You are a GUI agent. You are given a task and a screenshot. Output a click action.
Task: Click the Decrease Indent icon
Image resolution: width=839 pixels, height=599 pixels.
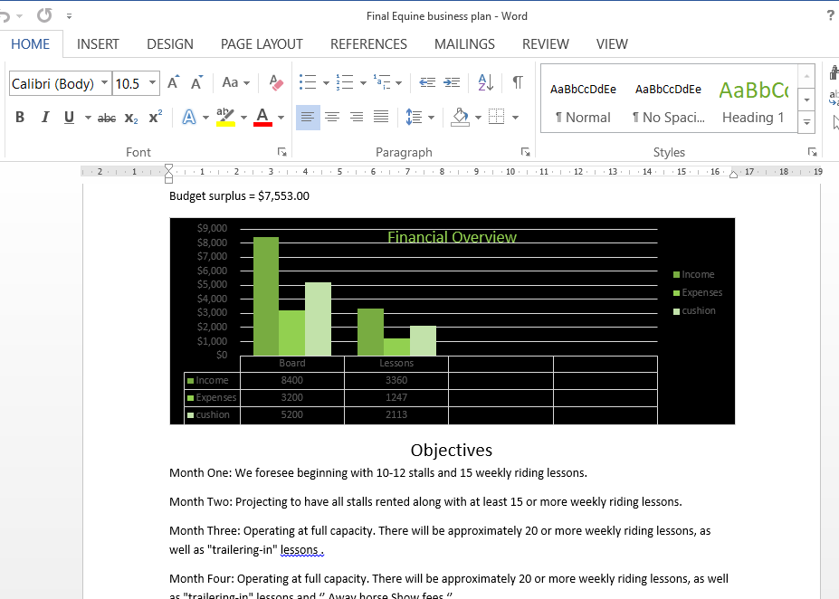tap(427, 82)
